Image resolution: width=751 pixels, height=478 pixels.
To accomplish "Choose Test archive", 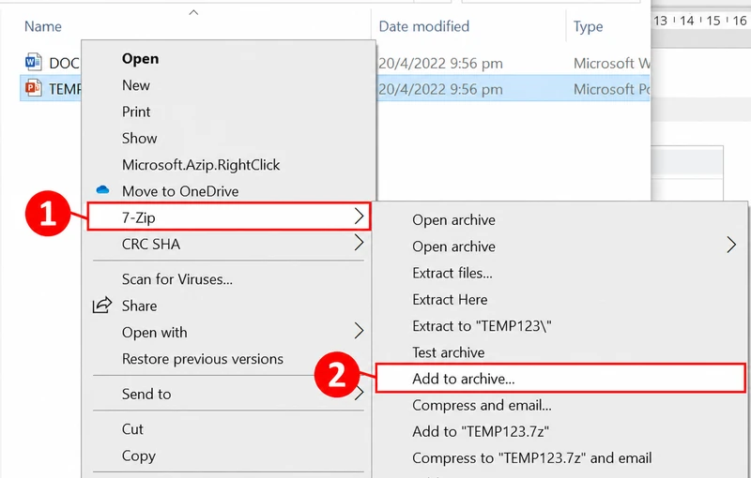I will pyautogui.click(x=449, y=352).
